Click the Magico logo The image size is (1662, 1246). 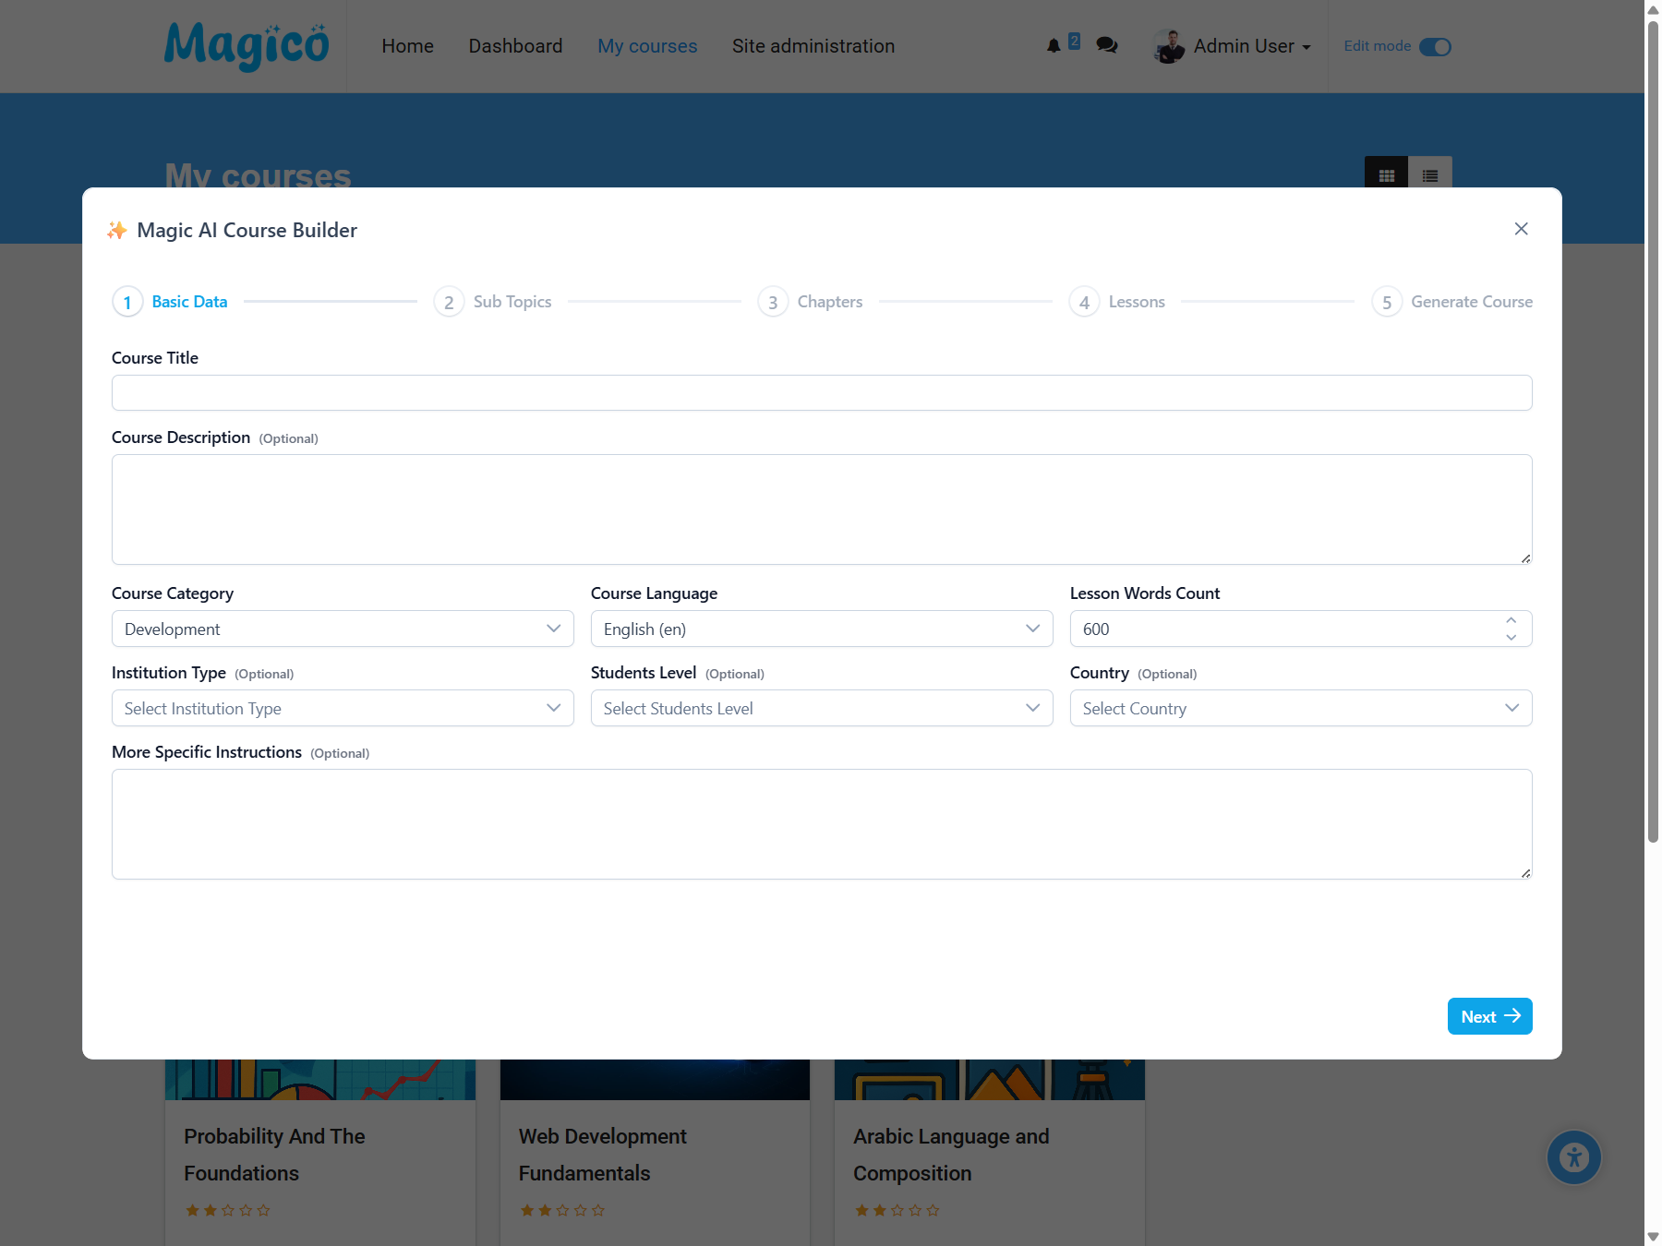point(247,46)
